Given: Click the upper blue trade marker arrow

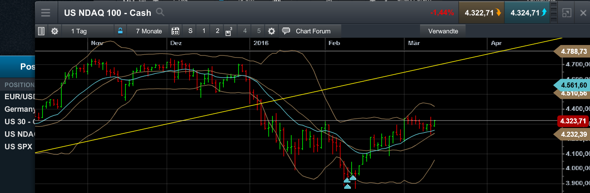Looking at the screenshot, I should coord(352,178).
